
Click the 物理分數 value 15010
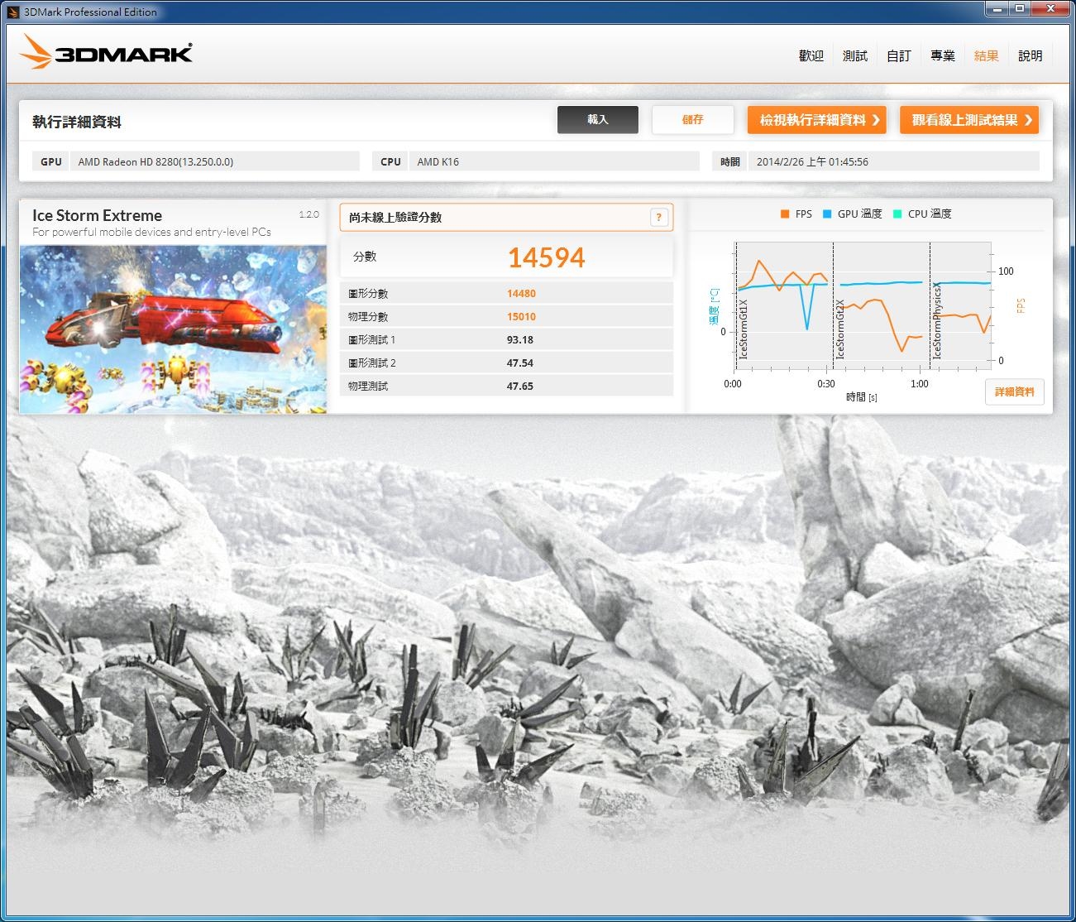521,316
